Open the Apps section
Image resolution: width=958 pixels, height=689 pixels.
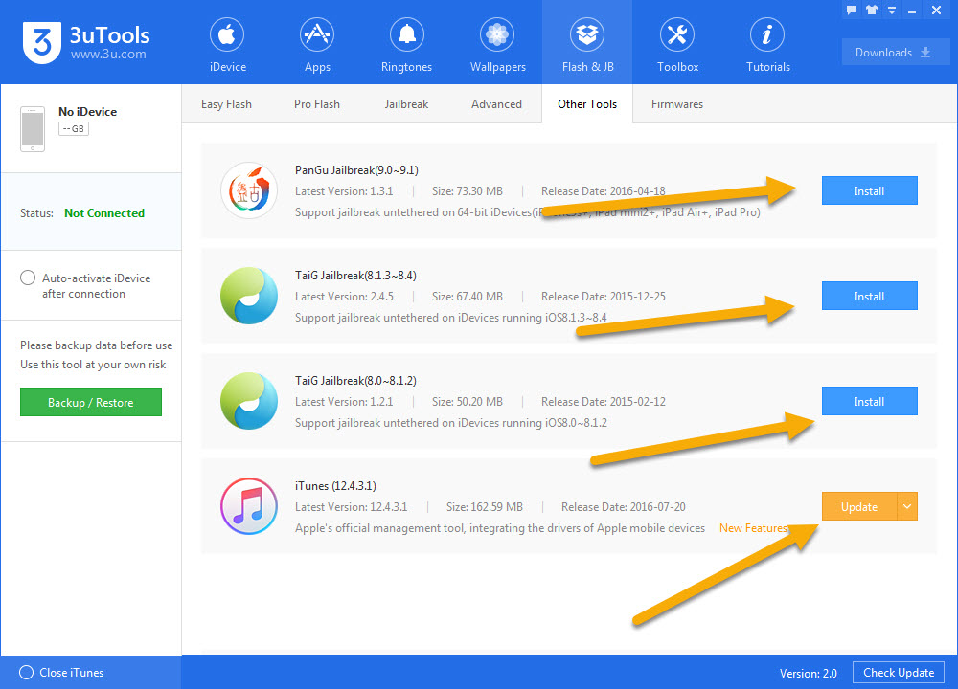click(x=317, y=45)
